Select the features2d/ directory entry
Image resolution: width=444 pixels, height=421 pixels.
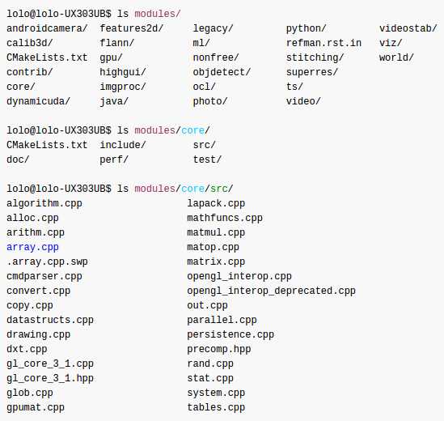click(131, 28)
